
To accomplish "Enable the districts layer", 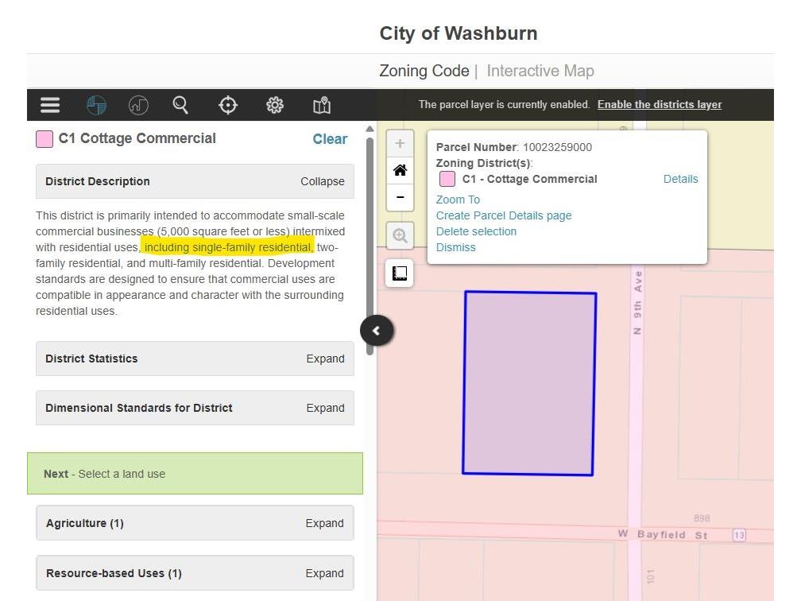I will point(660,105).
